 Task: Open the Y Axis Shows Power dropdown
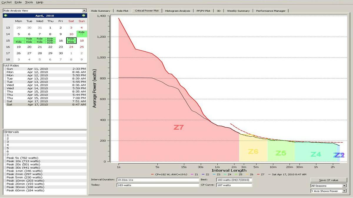point(344,191)
